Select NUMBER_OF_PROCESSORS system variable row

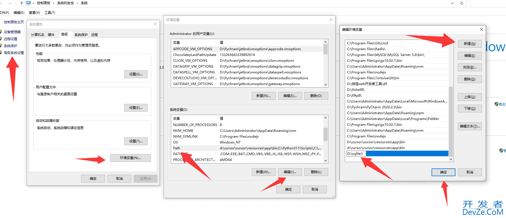tap(247, 125)
